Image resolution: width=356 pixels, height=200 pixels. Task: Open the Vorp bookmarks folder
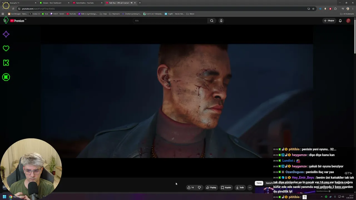coord(103,14)
